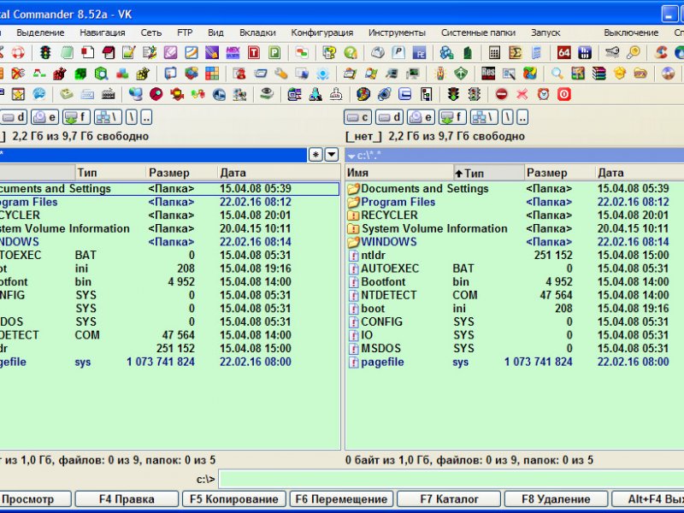The height and width of the screenshot is (513, 684).
Task: Open the orange wrench tool icon
Action: [x=281, y=74]
